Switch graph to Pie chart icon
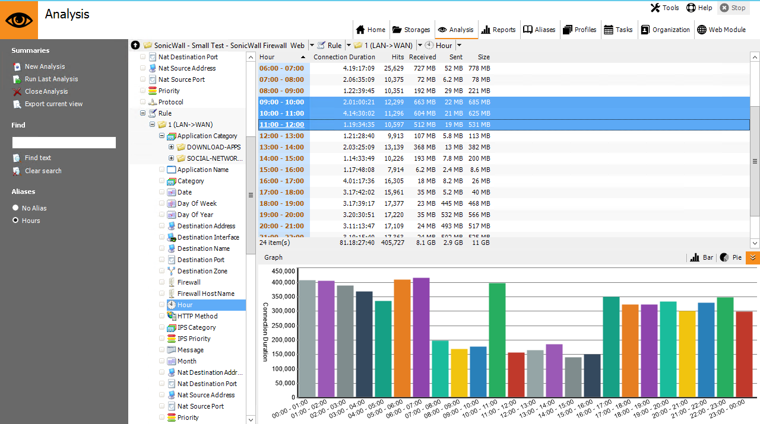The width and height of the screenshot is (760, 424). tap(724, 257)
